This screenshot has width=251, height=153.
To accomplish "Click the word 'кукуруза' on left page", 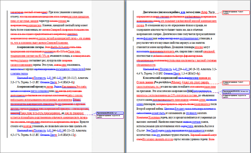I will coord(52,60).
